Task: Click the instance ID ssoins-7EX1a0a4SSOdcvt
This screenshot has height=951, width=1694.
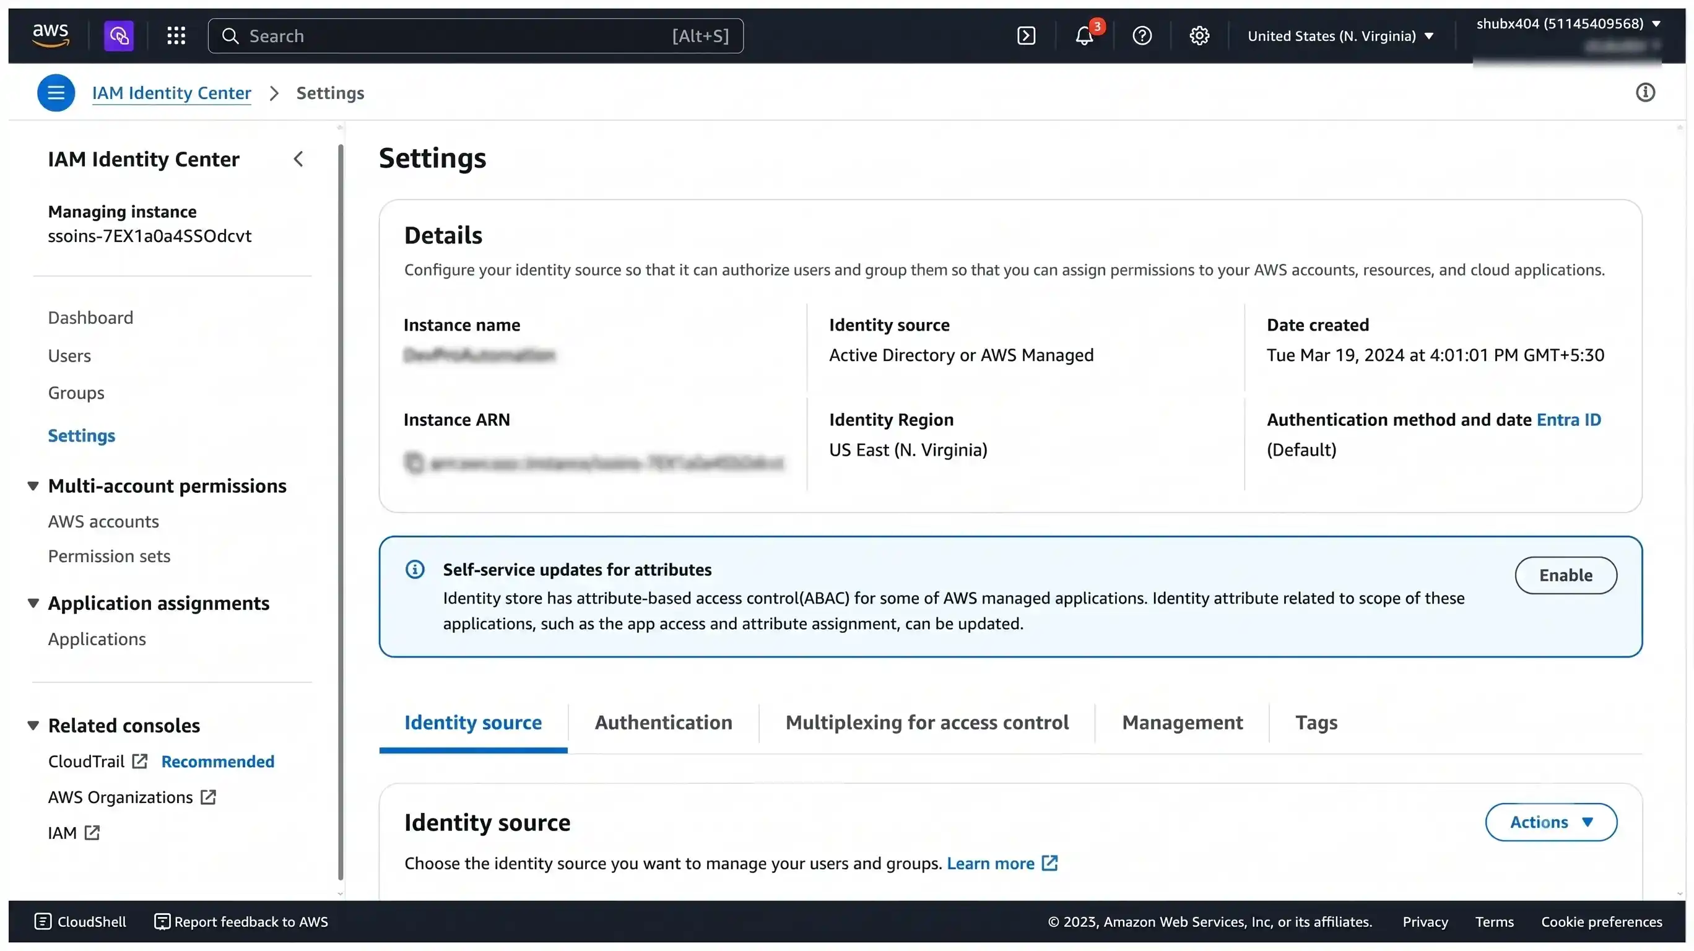Action: tap(150, 235)
